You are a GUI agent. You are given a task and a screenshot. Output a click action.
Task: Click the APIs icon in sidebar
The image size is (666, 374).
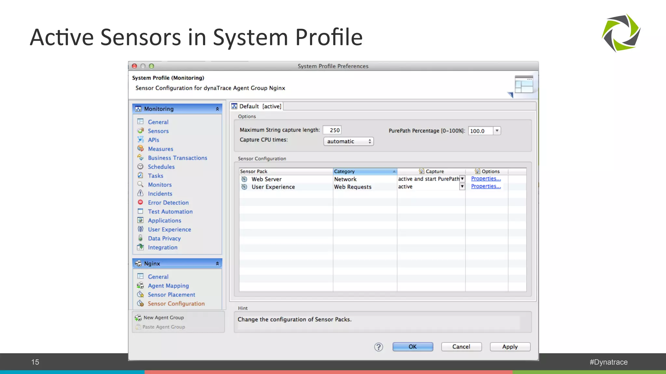(x=140, y=140)
